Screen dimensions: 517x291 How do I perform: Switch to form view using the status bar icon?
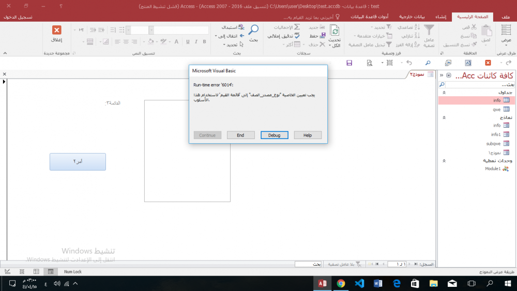click(51, 271)
